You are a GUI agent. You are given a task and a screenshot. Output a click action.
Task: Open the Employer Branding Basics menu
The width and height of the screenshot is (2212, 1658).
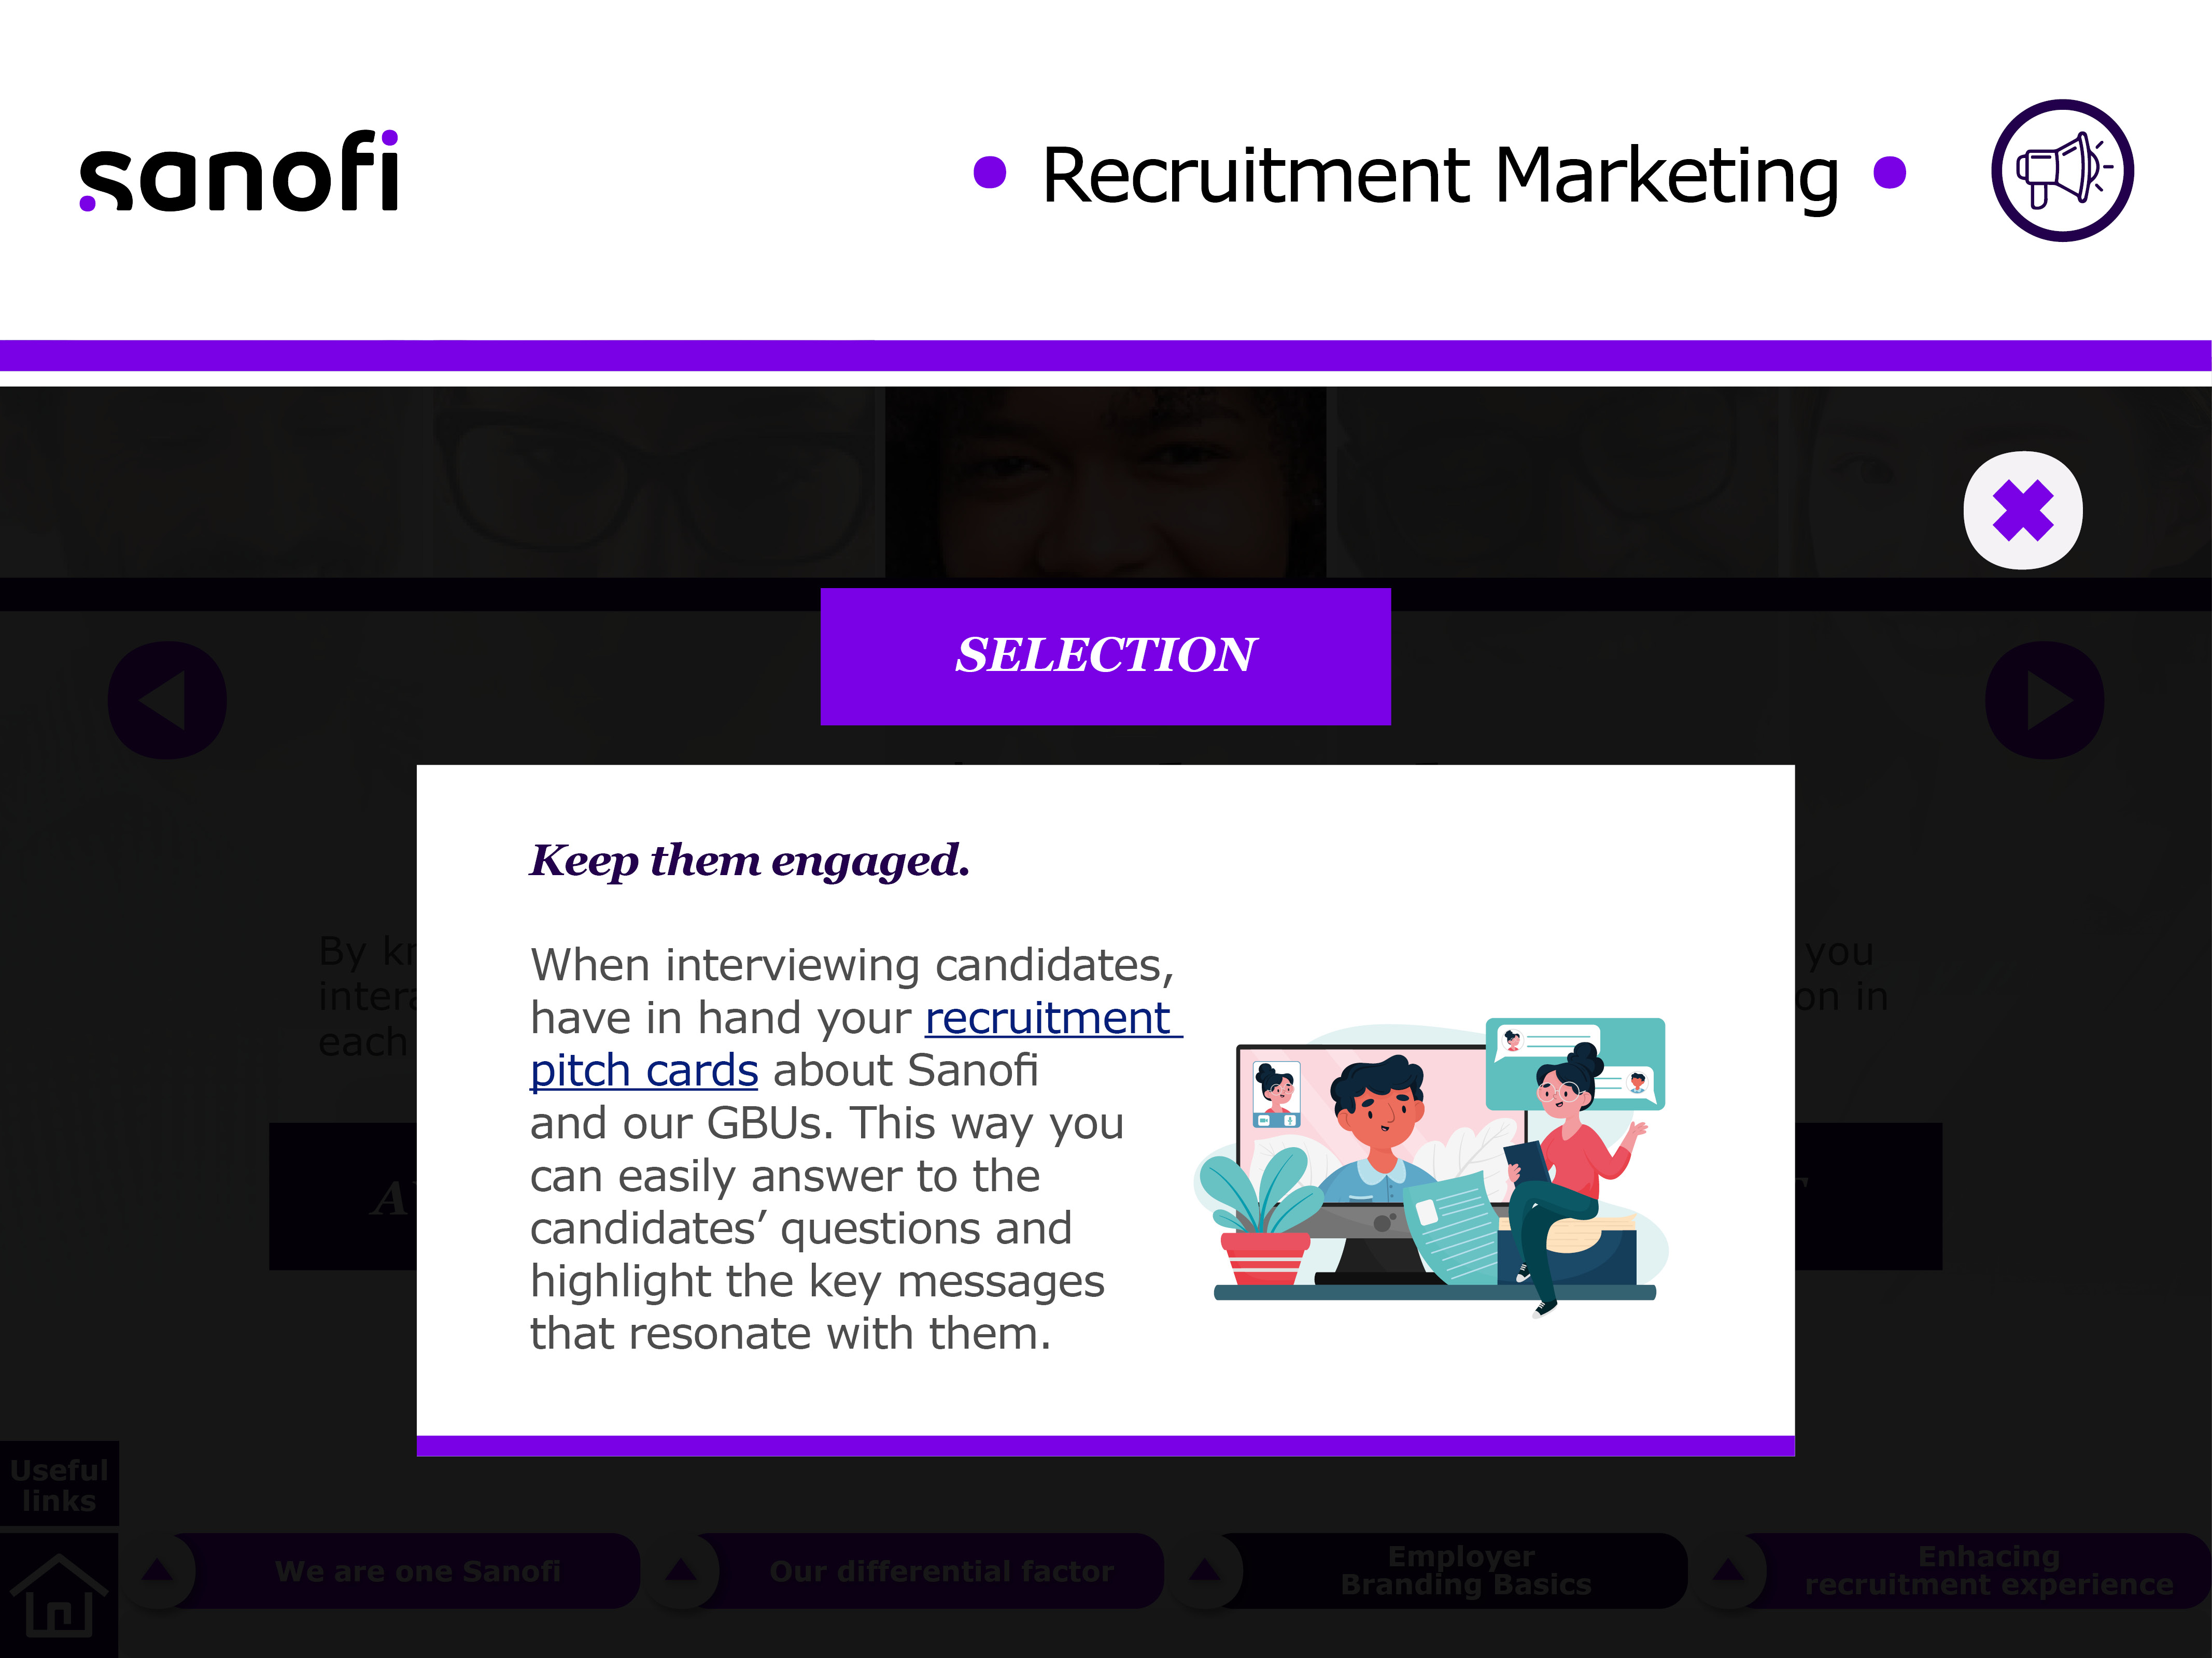tap(1465, 1571)
